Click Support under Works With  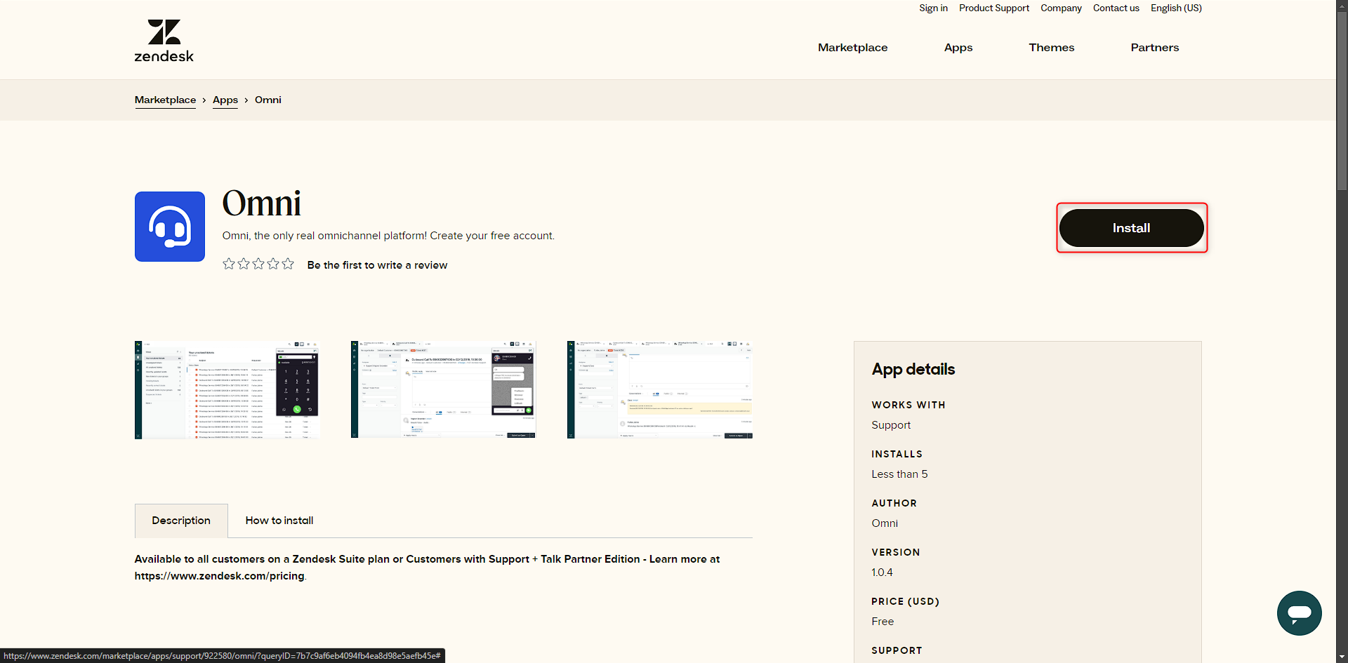[x=891, y=425]
